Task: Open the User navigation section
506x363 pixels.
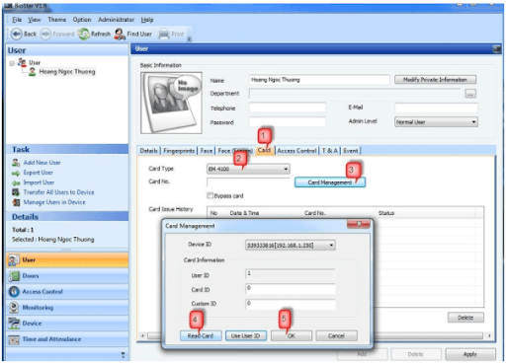Action: point(67,259)
